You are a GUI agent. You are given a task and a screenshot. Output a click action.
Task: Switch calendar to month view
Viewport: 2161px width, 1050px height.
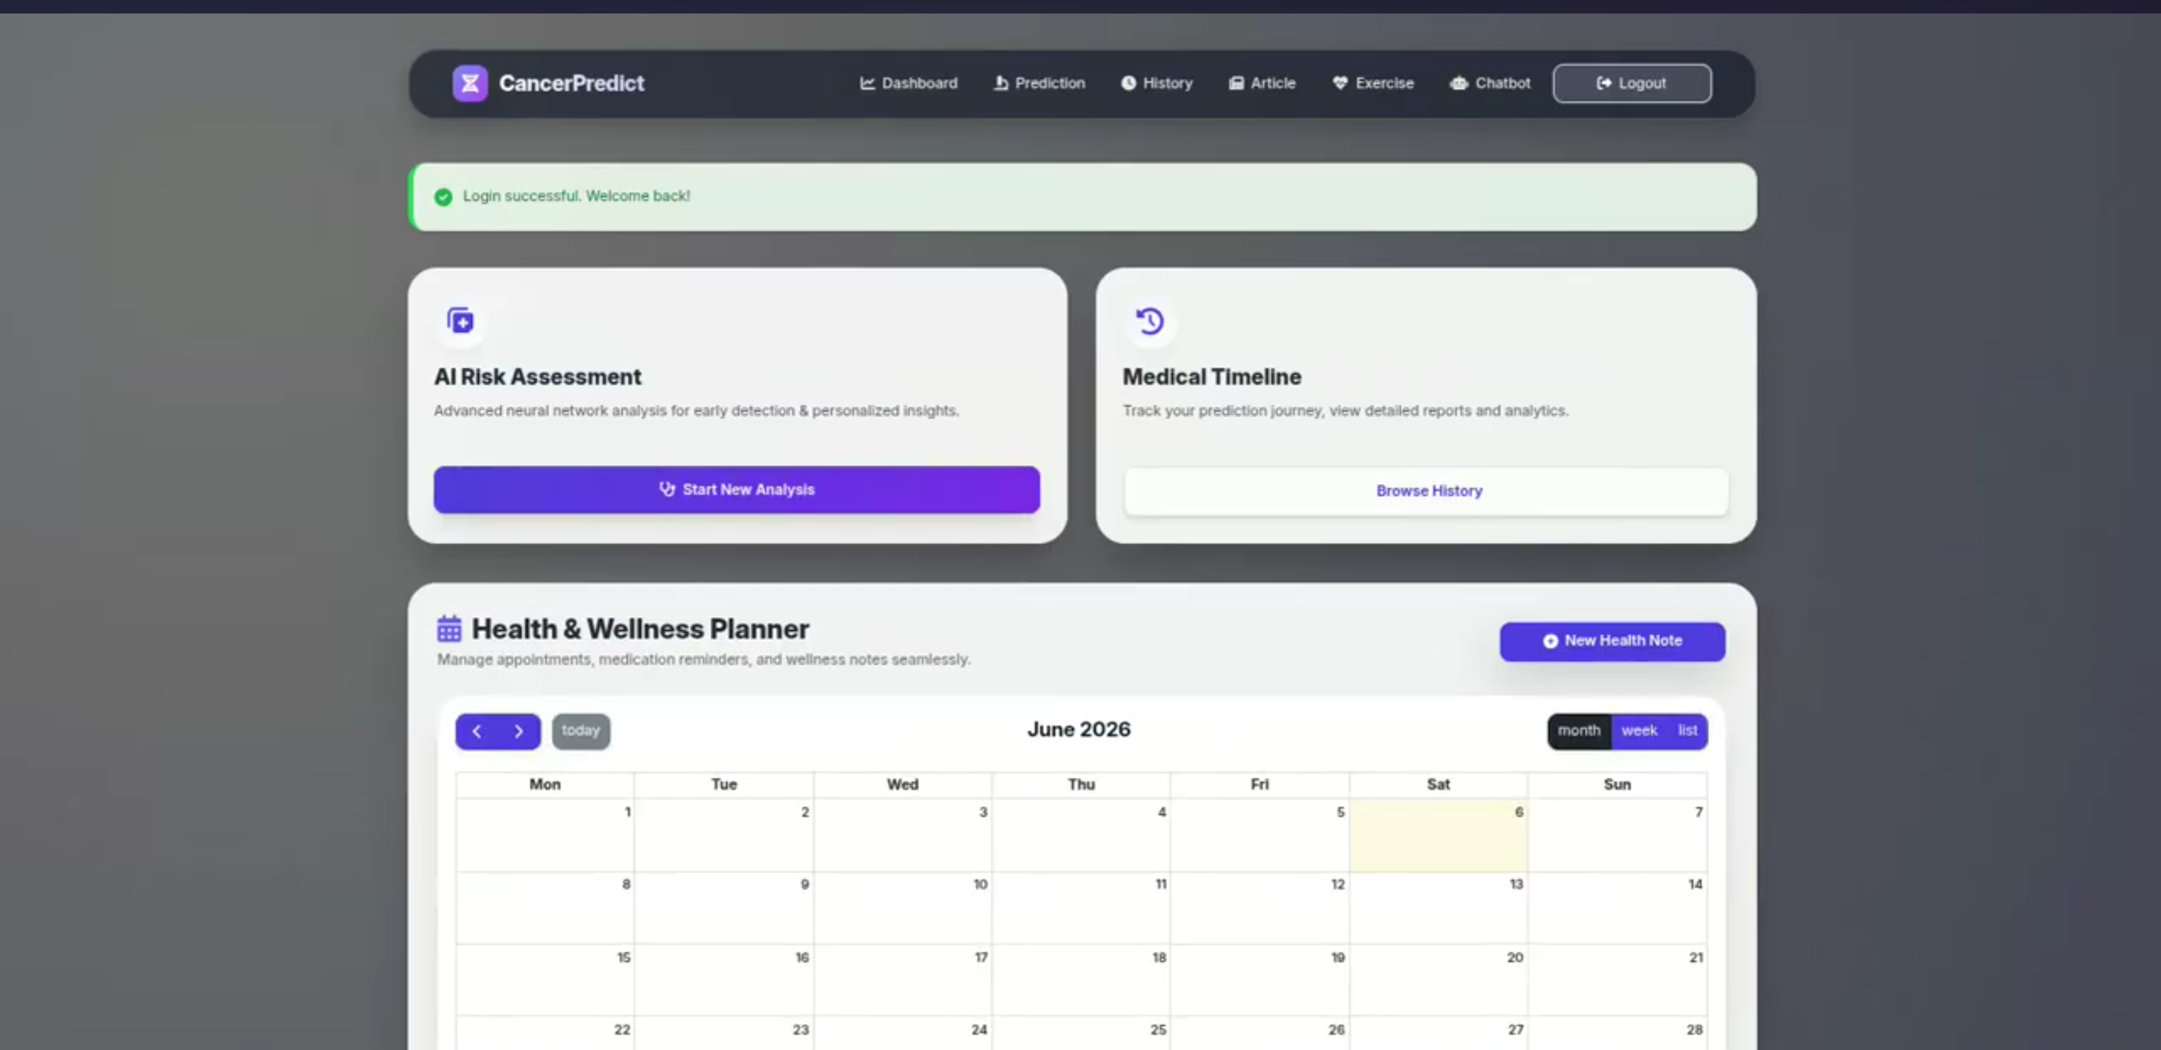click(1579, 731)
